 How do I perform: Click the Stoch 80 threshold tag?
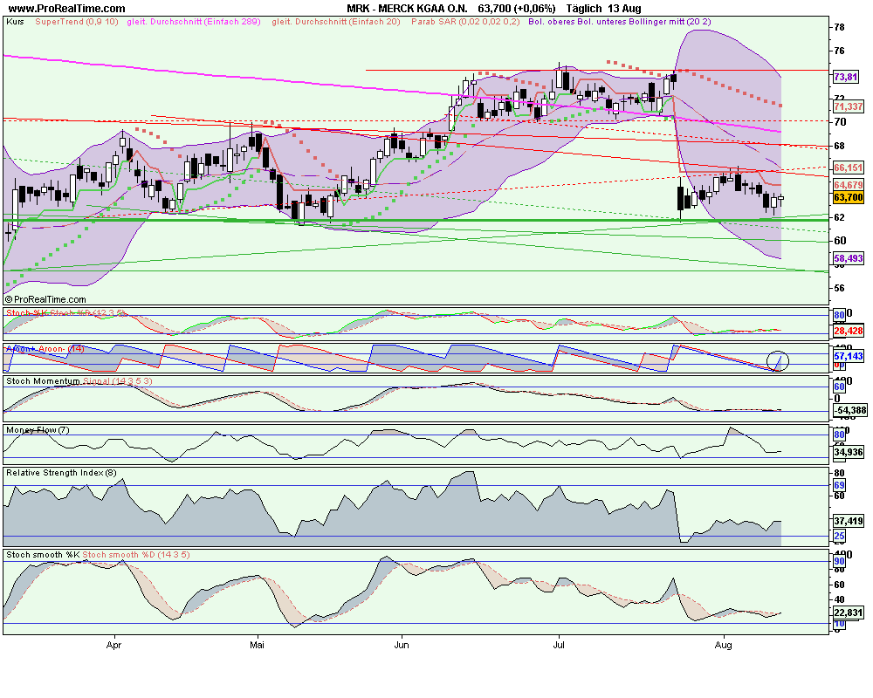point(840,315)
